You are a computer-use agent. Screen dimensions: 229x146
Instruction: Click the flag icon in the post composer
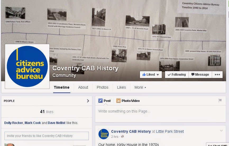(220, 100)
